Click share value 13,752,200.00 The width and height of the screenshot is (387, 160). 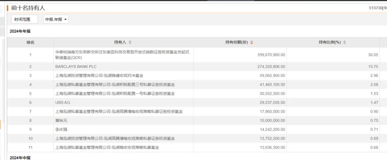point(272,138)
